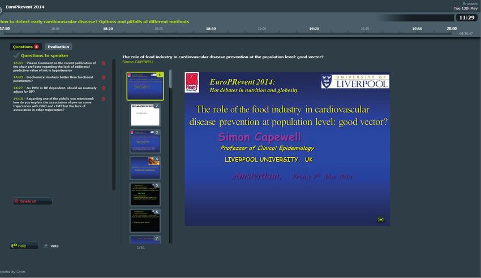Image resolution: width=481 pixels, height=278 pixels.
Task: Select the 14:39 Biochemical markers question text
Action: [x=53, y=79]
